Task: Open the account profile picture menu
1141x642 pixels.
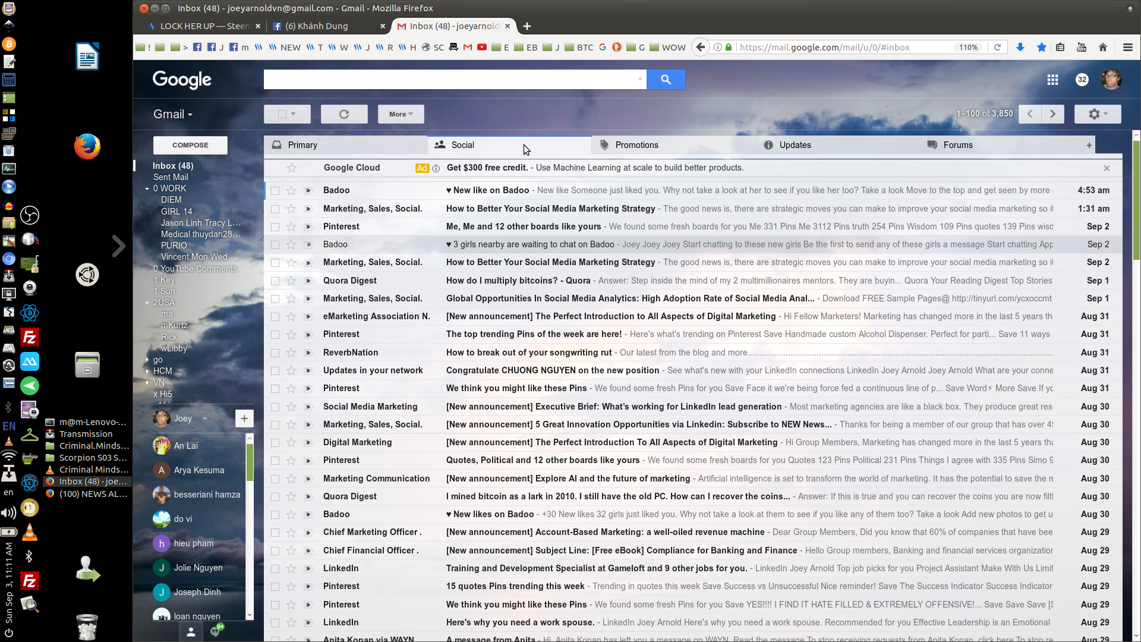Action: pos(1111,80)
